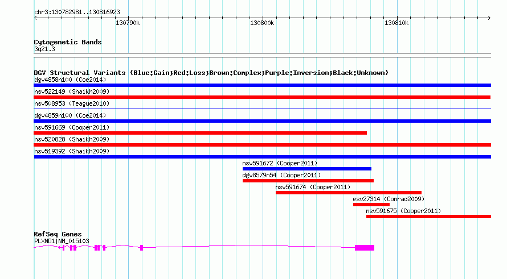Open the nsv591674 (Cooper2011) variant label

[313, 187]
